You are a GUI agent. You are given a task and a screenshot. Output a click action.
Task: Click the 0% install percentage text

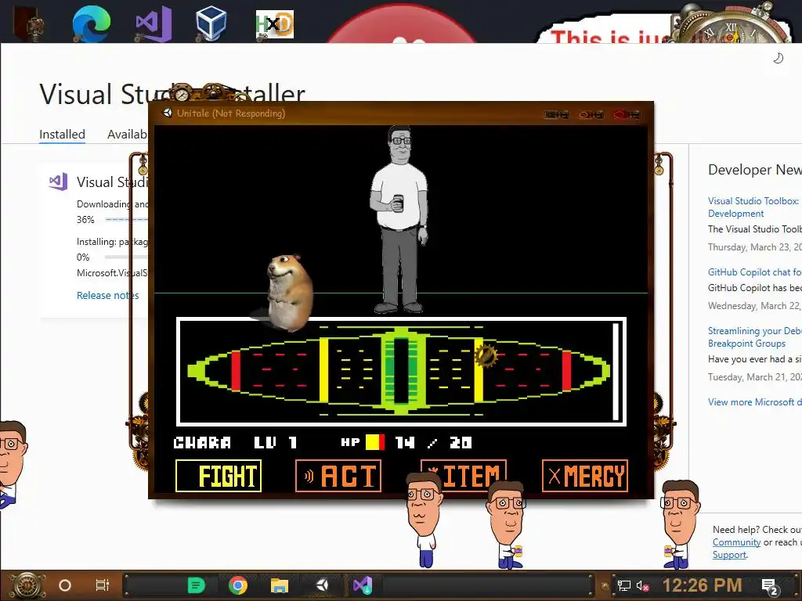click(83, 257)
